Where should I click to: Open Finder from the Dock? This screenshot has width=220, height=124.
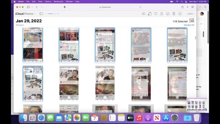coord(23,118)
